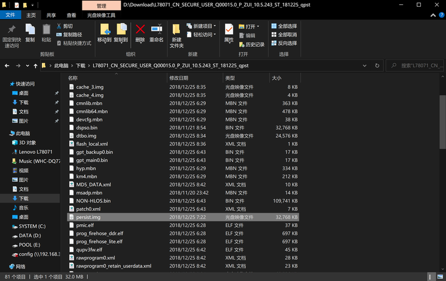Open New item (新建项目) dropdown
Image resolution: width=446 pixels, height=281 pixels.
(x=201, y=26)
